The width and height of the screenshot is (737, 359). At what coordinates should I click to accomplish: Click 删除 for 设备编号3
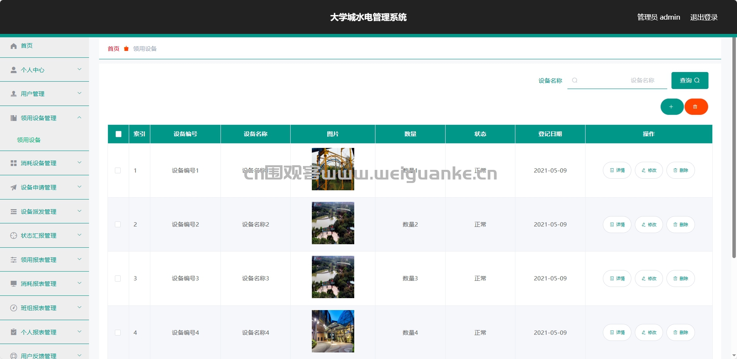pos(681,278)
